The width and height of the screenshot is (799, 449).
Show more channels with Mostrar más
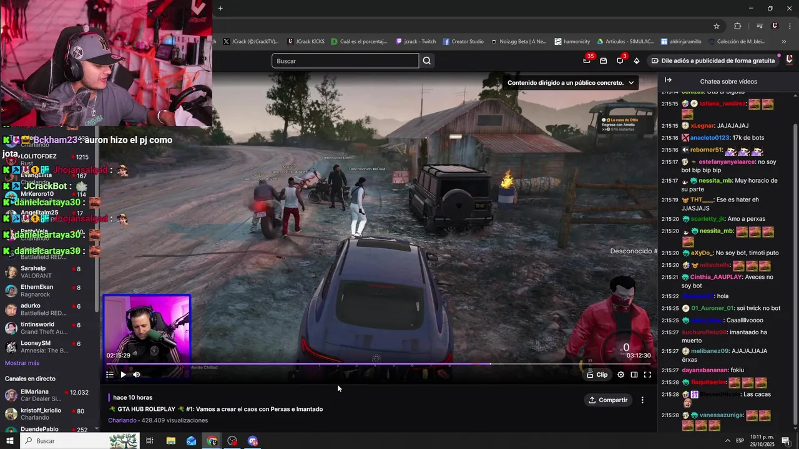coord(22,363)
